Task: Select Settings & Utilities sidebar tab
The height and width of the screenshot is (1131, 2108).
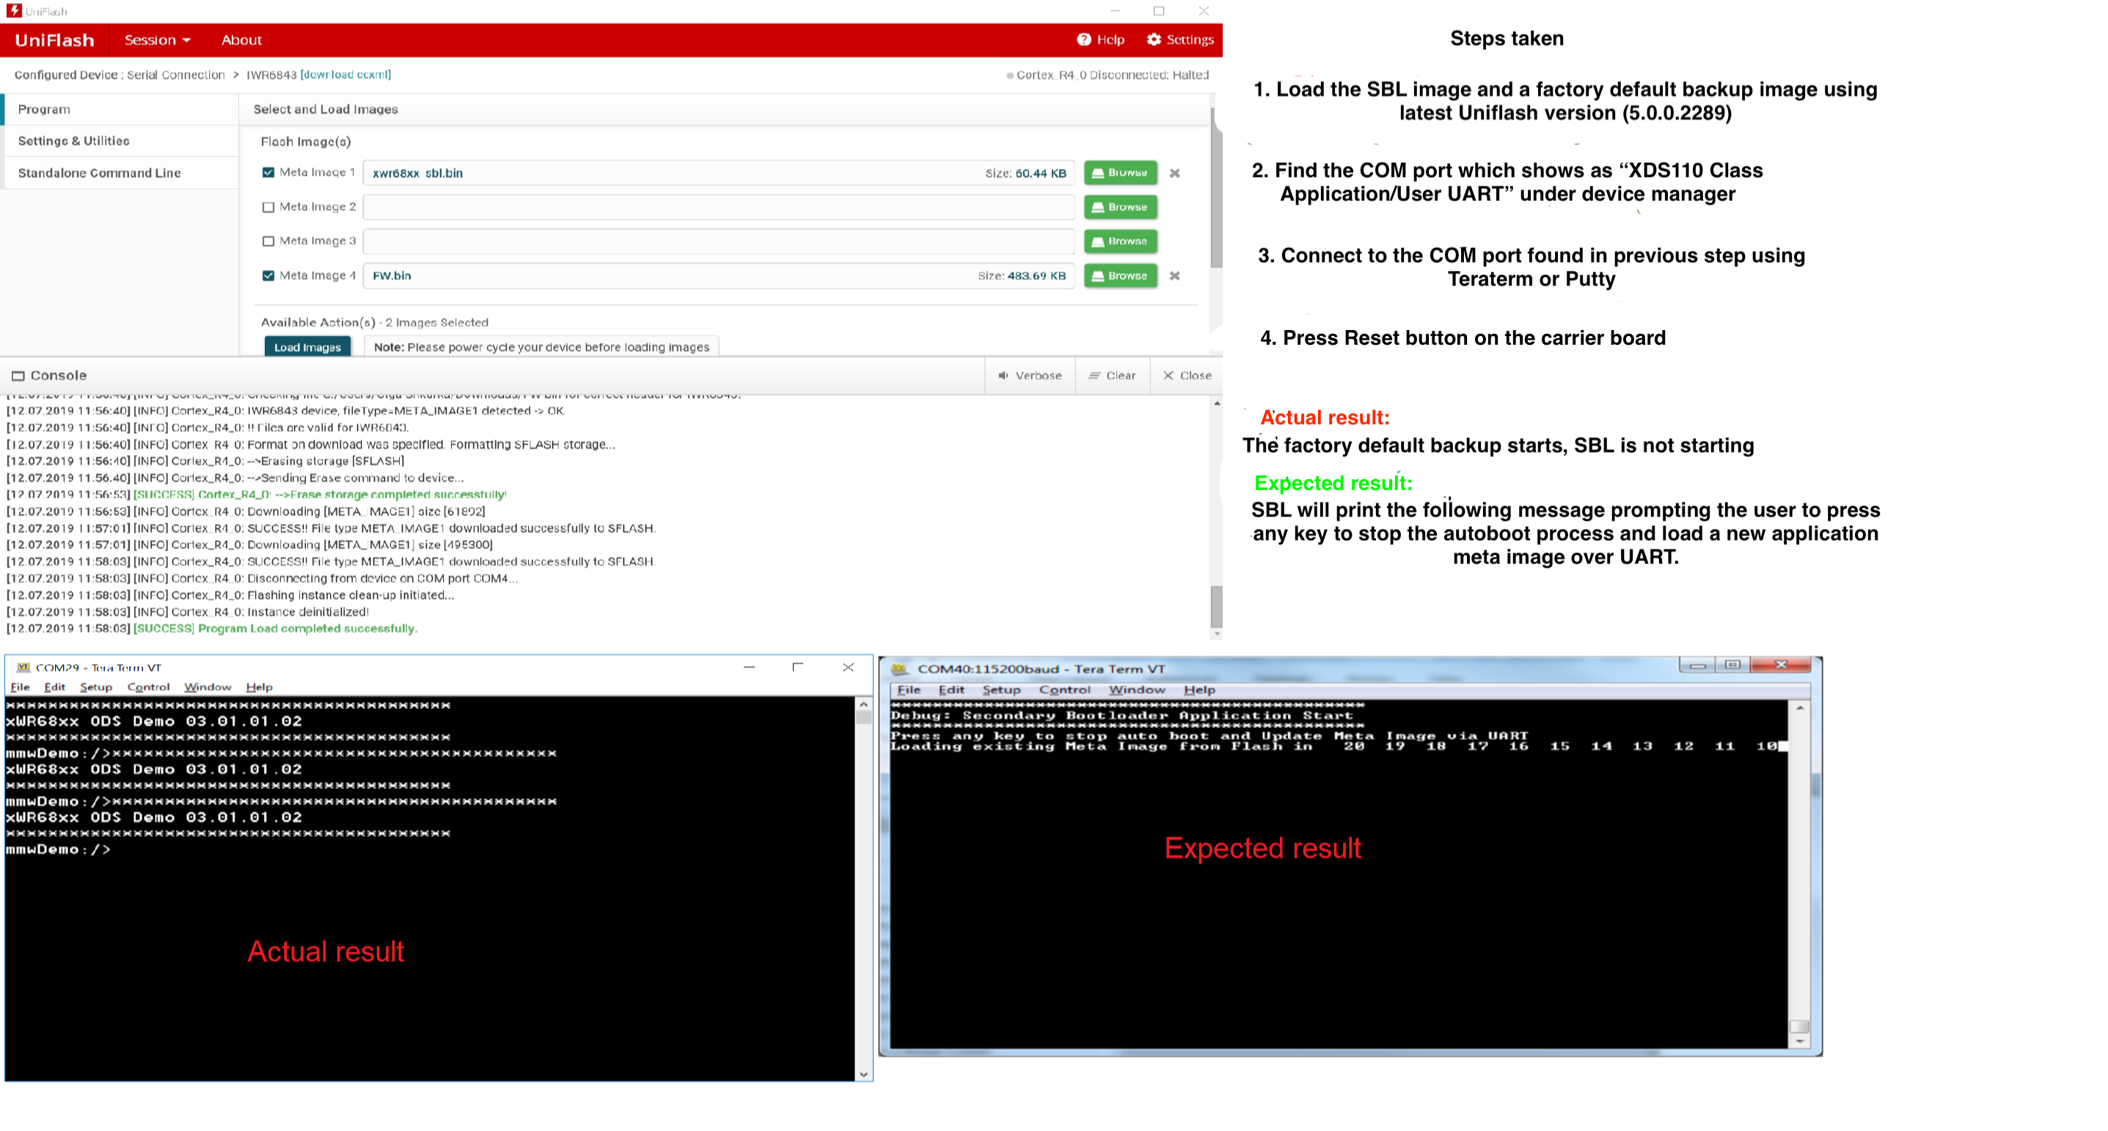Action: point(73,141)
